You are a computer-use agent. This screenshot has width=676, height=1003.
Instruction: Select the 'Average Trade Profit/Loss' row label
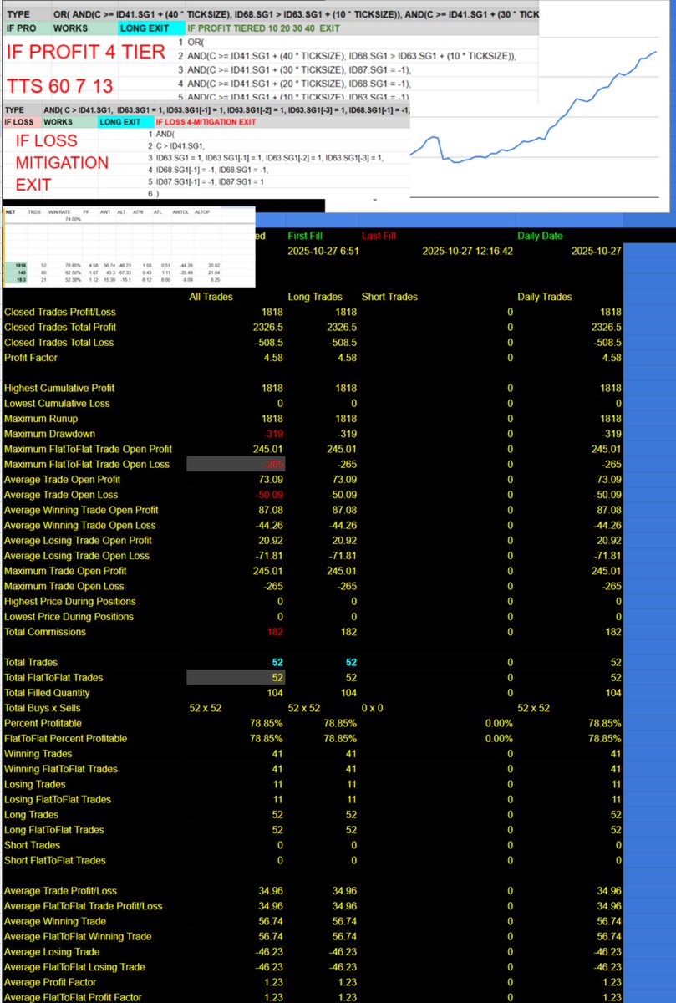pyautogui.click(x=62, y=890)
